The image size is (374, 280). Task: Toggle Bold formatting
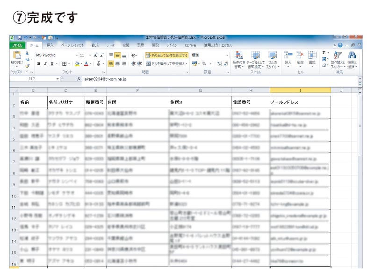point(39,64)
